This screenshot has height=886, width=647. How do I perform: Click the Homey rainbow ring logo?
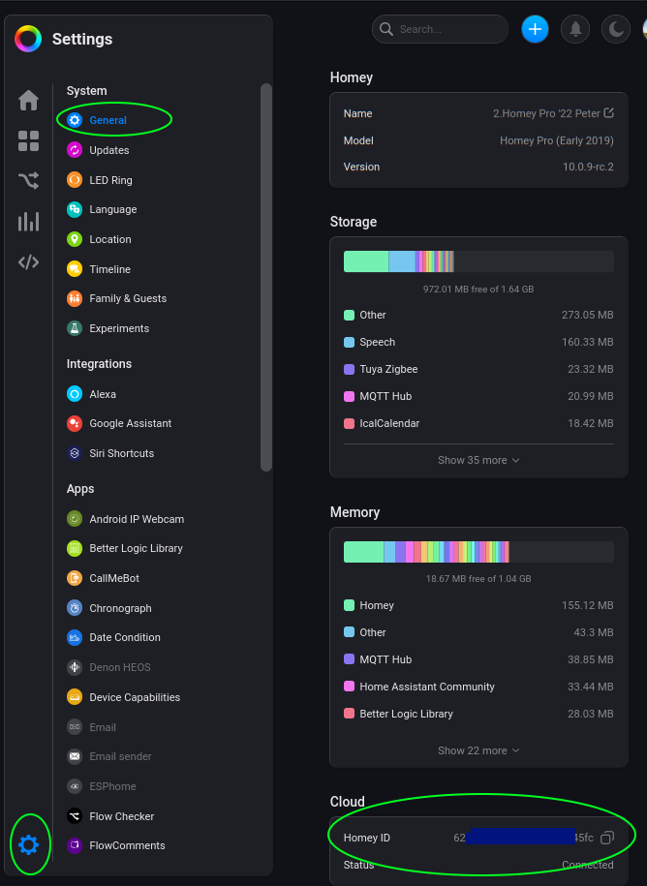pos(28,39)
